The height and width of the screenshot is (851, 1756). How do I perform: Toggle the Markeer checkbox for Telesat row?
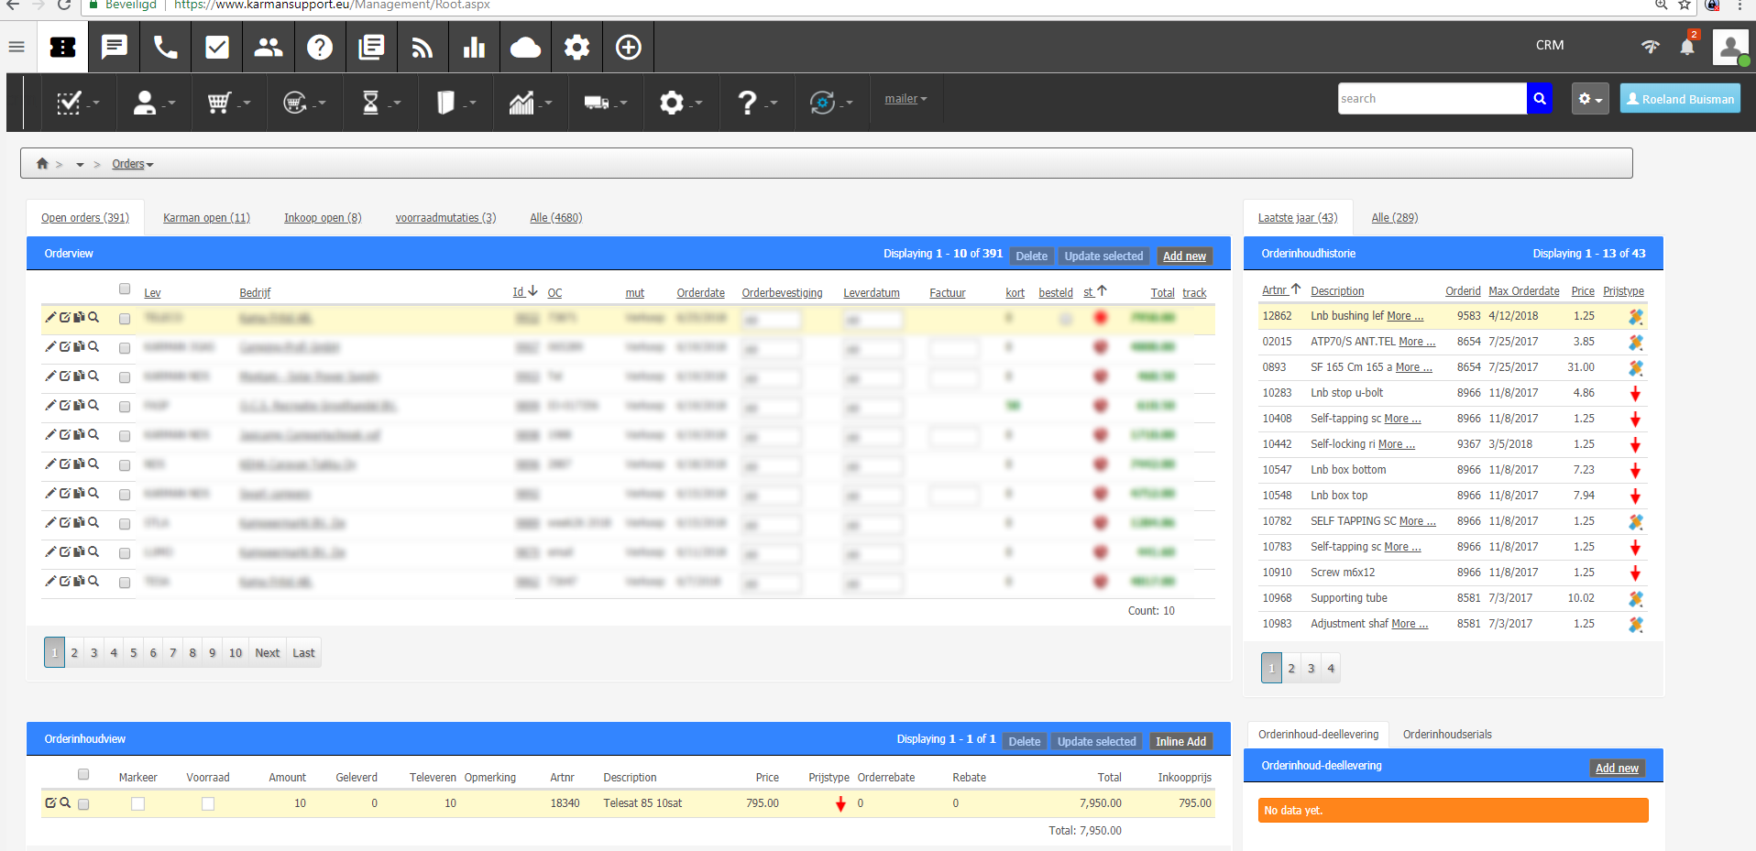pyautogui.click(x=137, y=803)
